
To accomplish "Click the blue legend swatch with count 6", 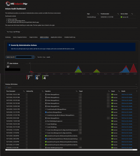I will click(x=35, y=77).
